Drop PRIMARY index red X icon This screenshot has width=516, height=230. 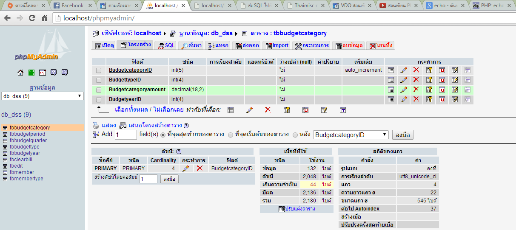click(200, 168)
